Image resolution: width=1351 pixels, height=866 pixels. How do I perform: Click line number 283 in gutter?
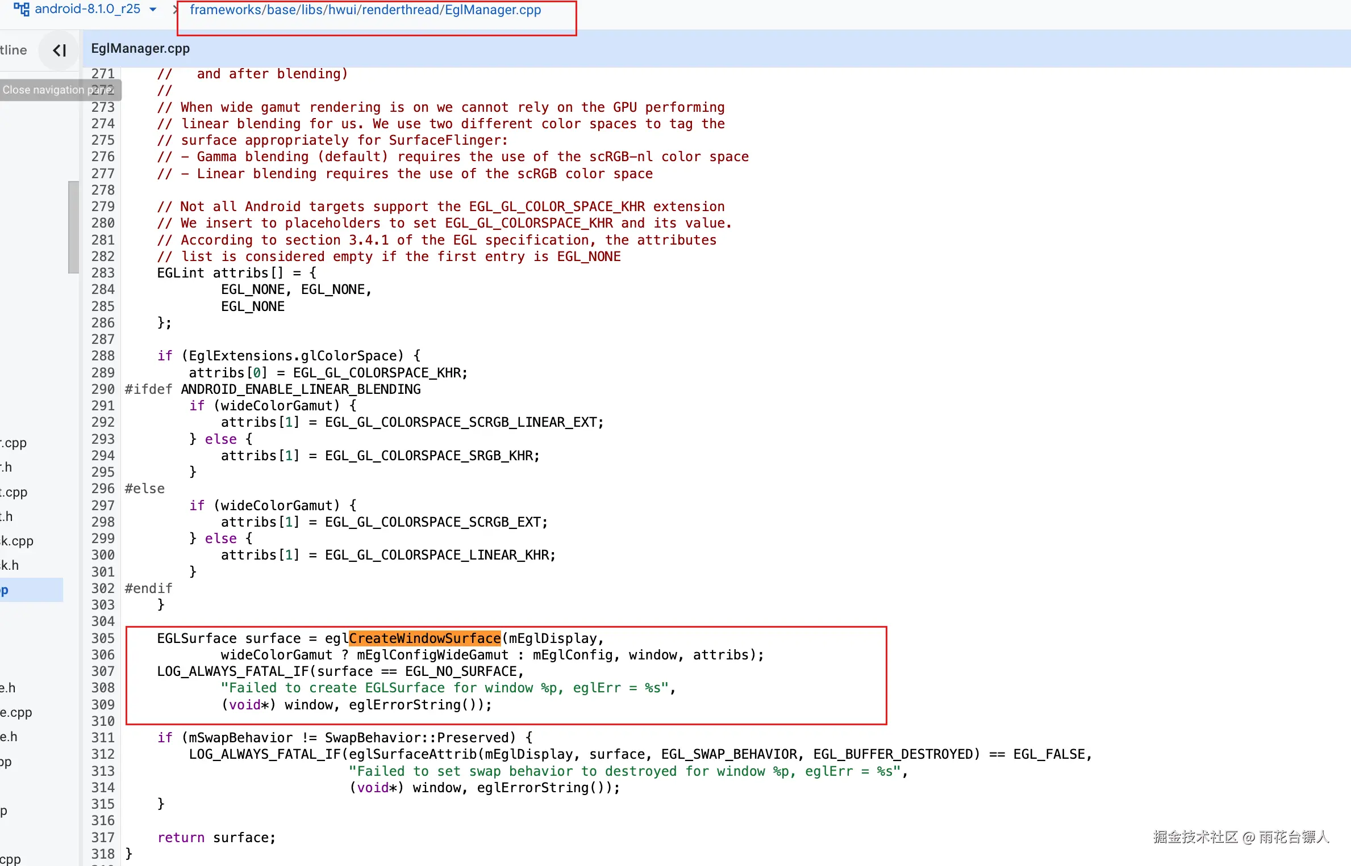click(x=103, y=273)
